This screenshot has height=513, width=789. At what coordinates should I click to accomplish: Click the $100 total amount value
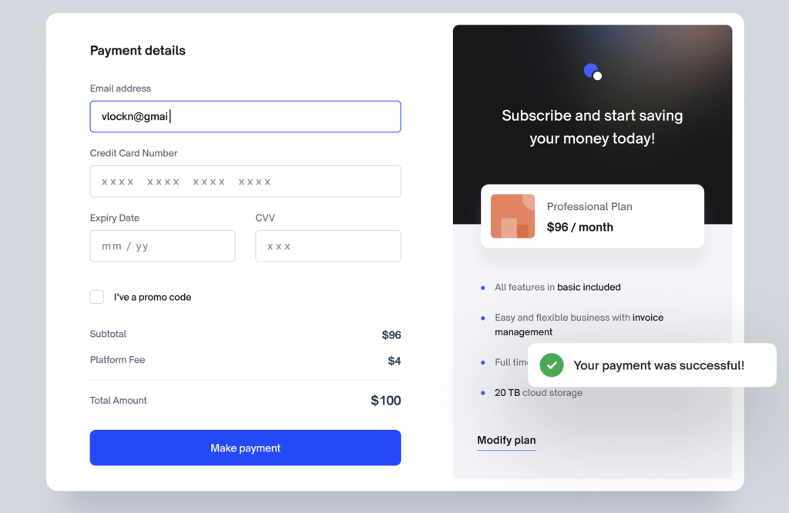385,401
